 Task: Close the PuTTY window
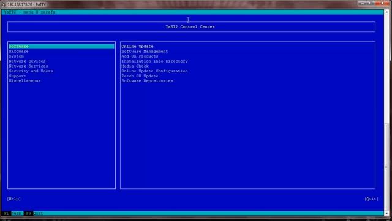tap(382, 3)
